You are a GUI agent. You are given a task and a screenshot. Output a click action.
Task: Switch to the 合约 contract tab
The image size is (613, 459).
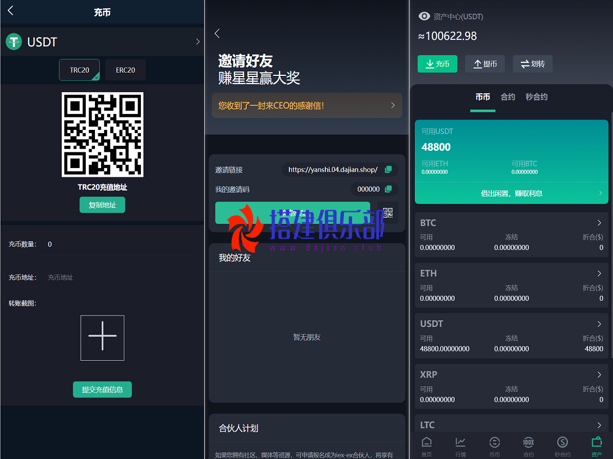tap(508, 97)
